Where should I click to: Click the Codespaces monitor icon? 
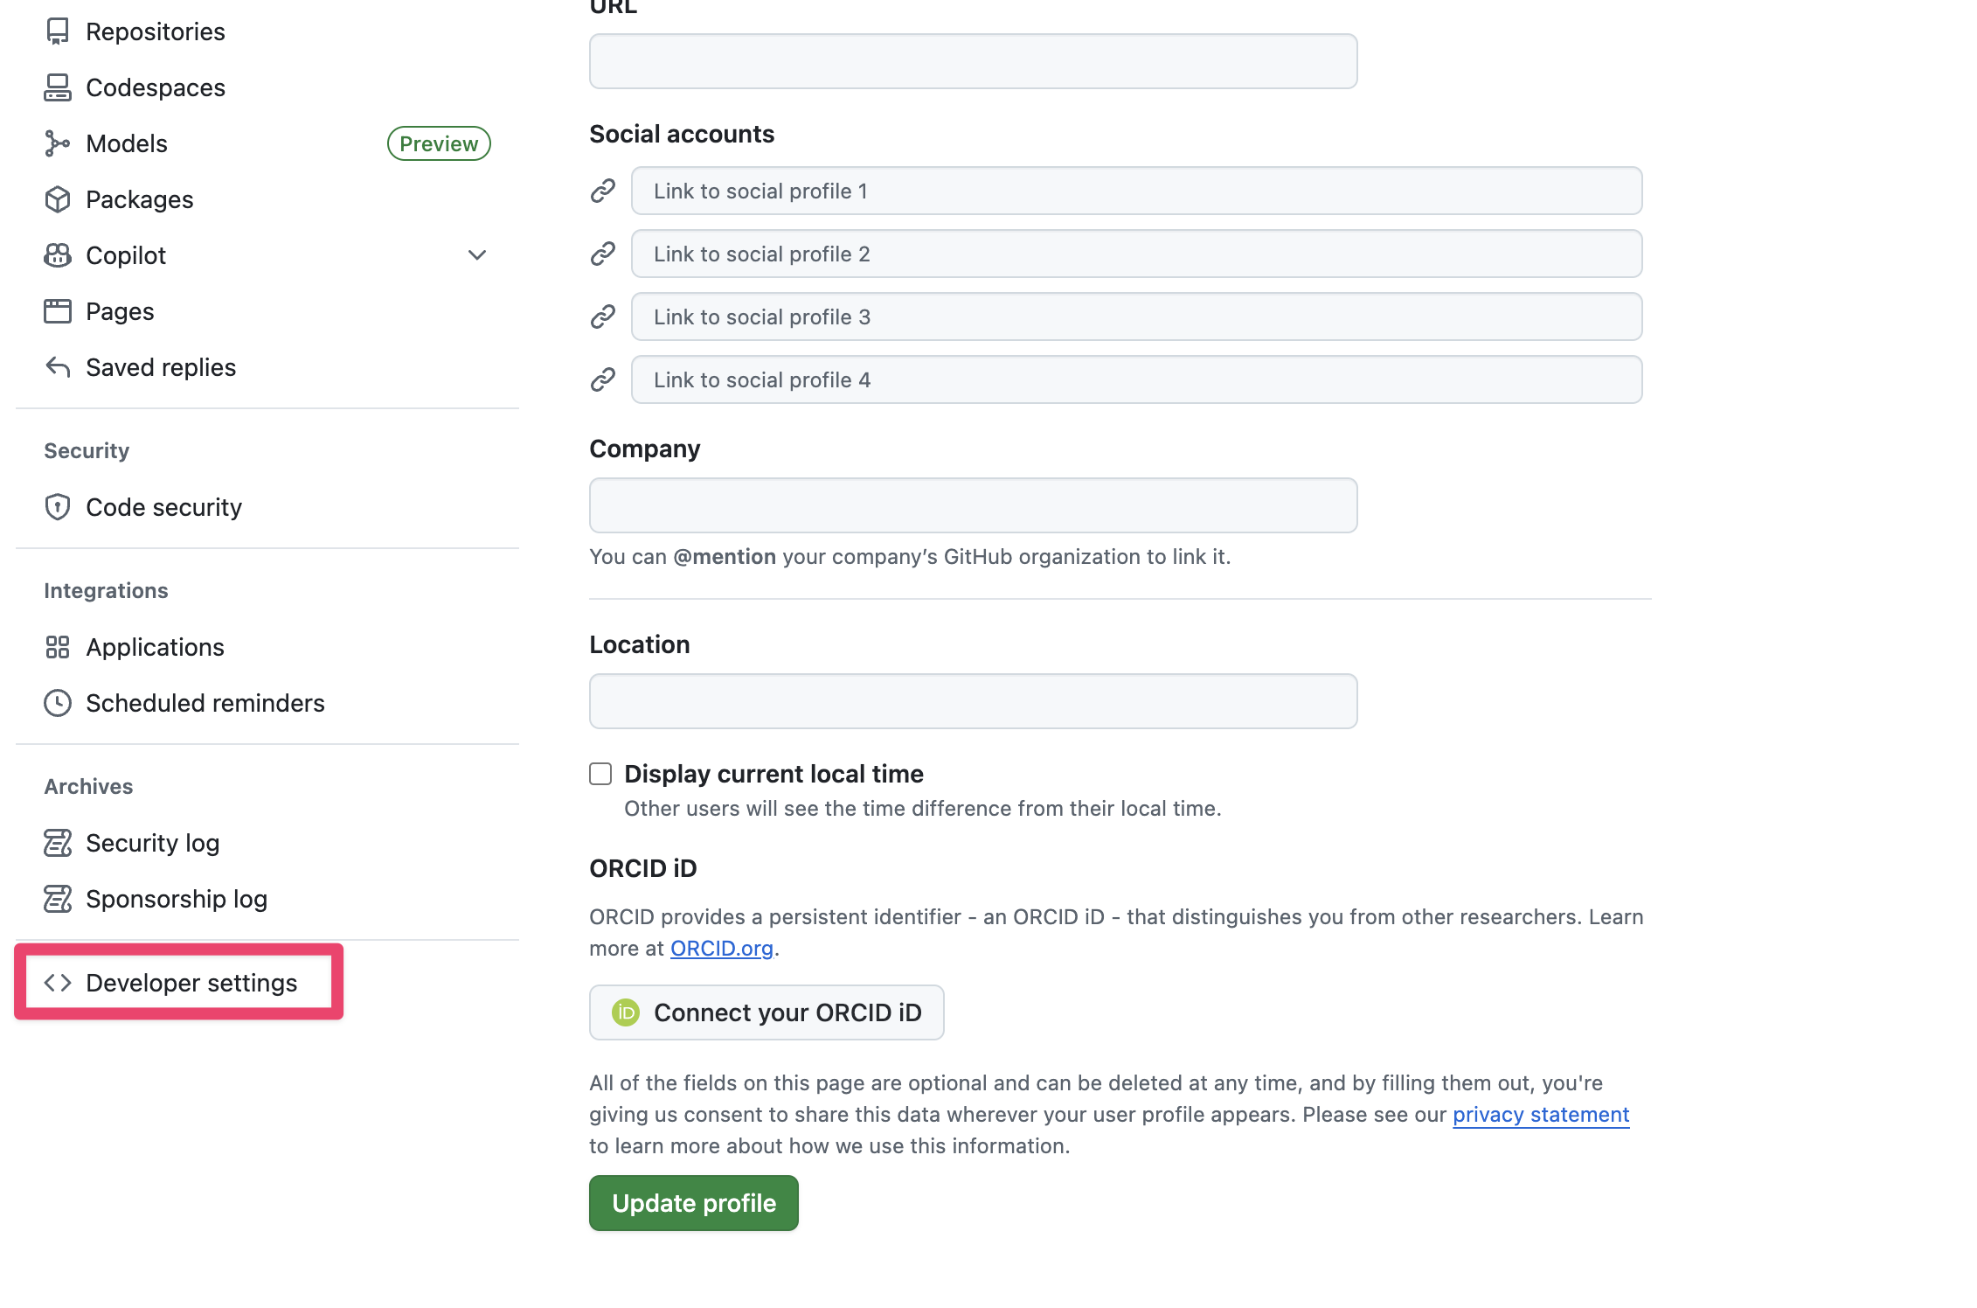[x=58, y=87]
